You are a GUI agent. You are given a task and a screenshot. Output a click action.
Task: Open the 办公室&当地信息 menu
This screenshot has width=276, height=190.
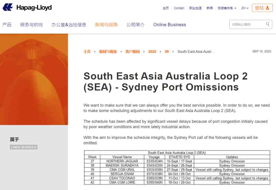(x=69, y=25)
